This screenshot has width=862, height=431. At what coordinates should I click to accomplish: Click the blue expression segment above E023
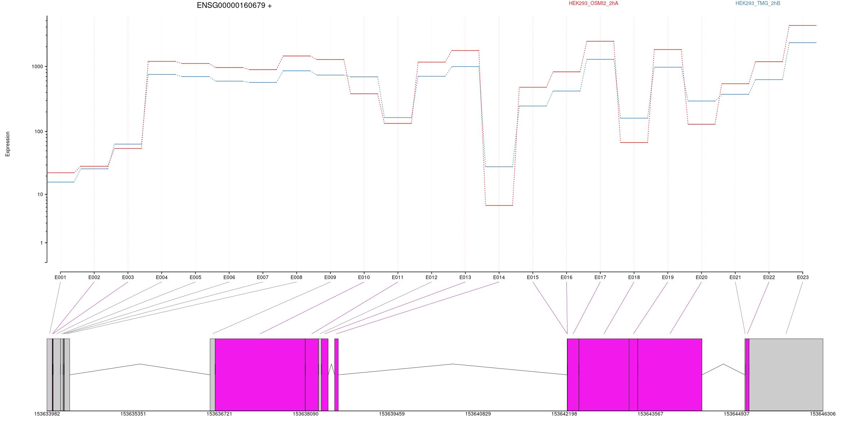pos(803,43)
